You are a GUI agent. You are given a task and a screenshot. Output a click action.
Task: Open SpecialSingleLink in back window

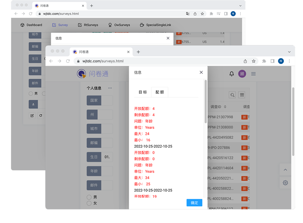(x=155, y=25)
